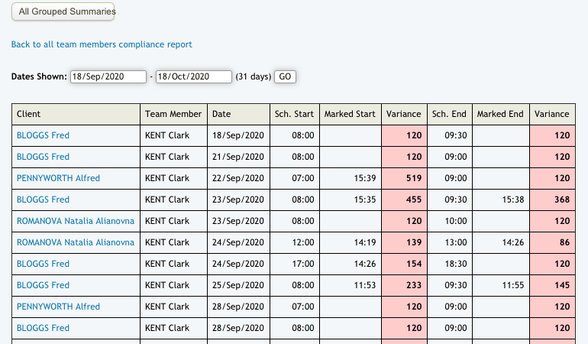Open PENNYWORTH Alfred link on the 28/Sep/2020 row
The height and width of the screenshot is (344, 588).
pyautogui.click(x=58, y=307)
